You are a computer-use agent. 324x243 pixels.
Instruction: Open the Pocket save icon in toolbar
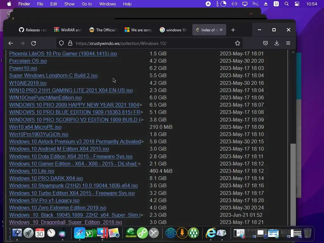pyautogui.click(x=265, y=43)
